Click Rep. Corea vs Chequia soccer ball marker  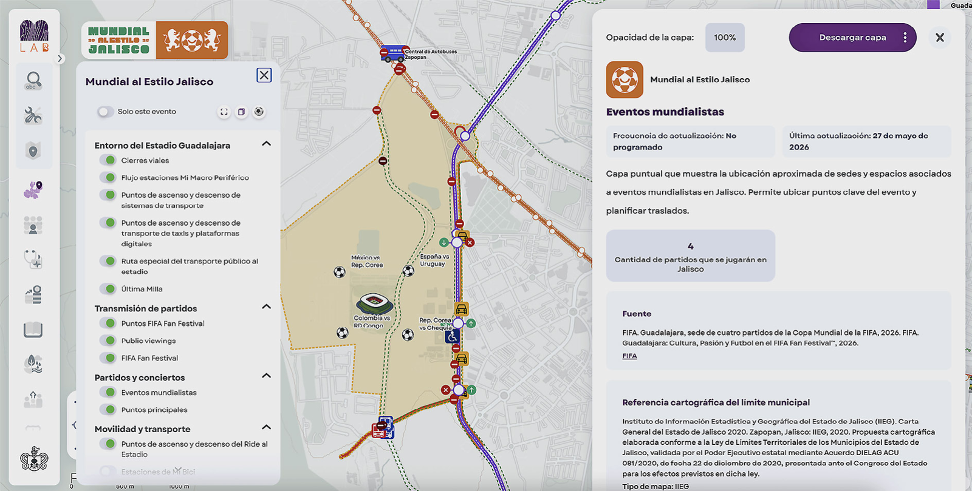(408, 334)
